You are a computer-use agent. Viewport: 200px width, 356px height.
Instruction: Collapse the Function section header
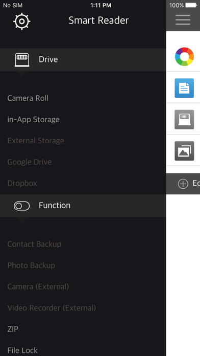pos(83,206)
